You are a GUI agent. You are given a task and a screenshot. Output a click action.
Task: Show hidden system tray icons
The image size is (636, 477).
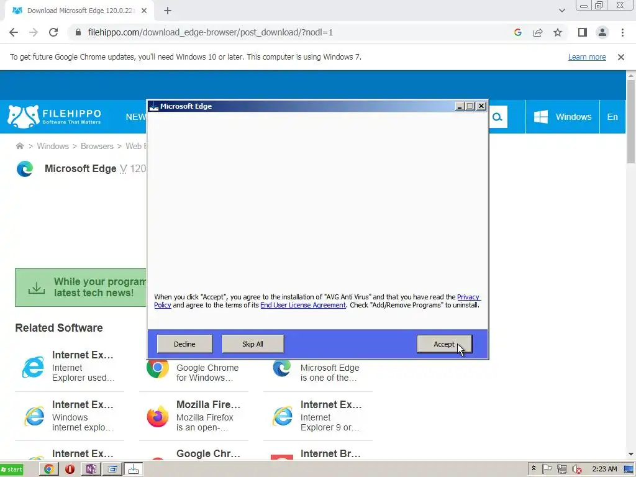[x=534, y=469]
